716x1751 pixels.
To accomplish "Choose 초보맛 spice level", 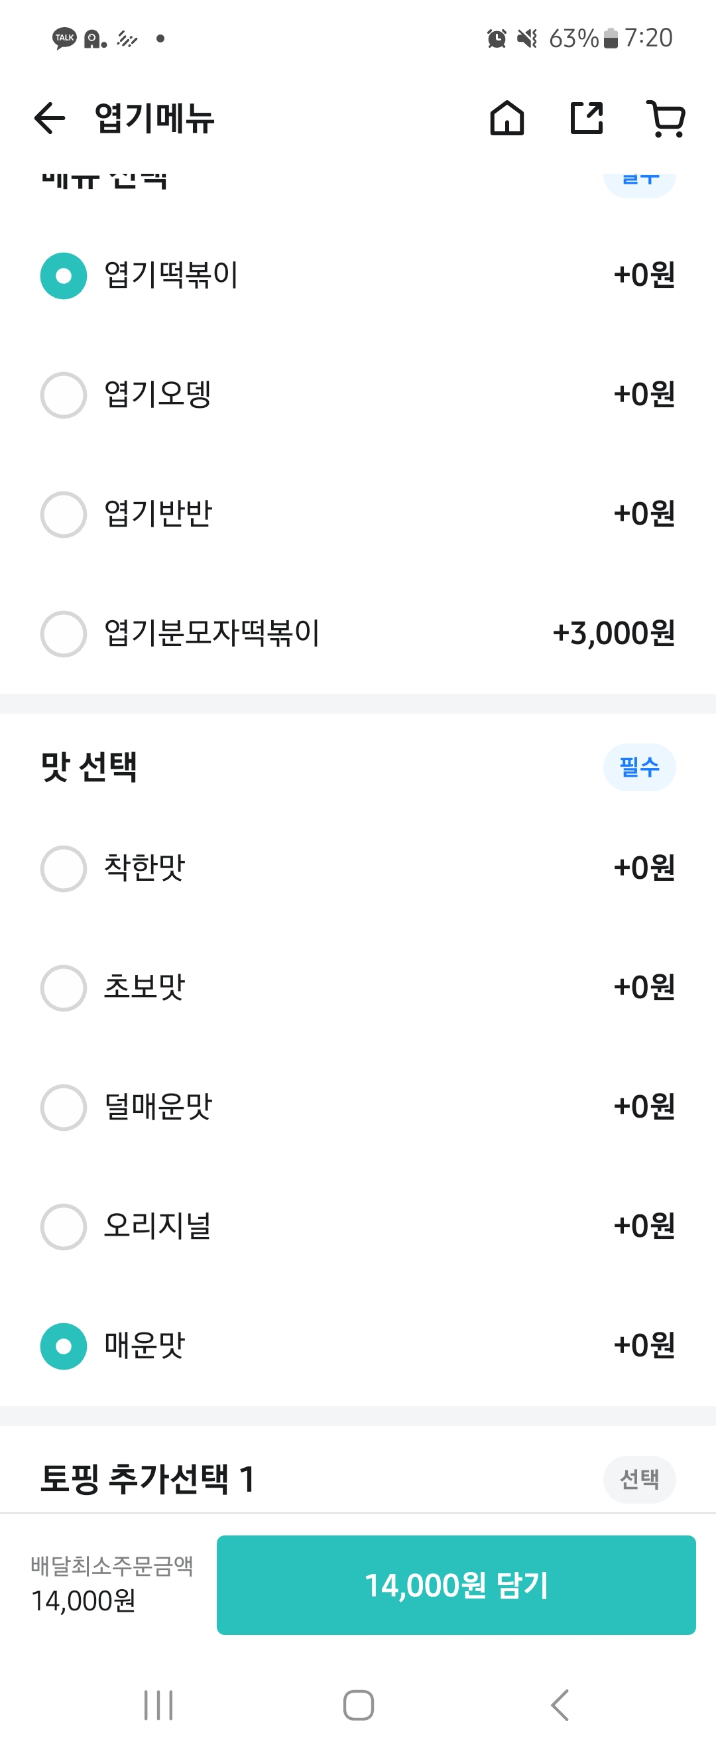I will click(63, 988).
